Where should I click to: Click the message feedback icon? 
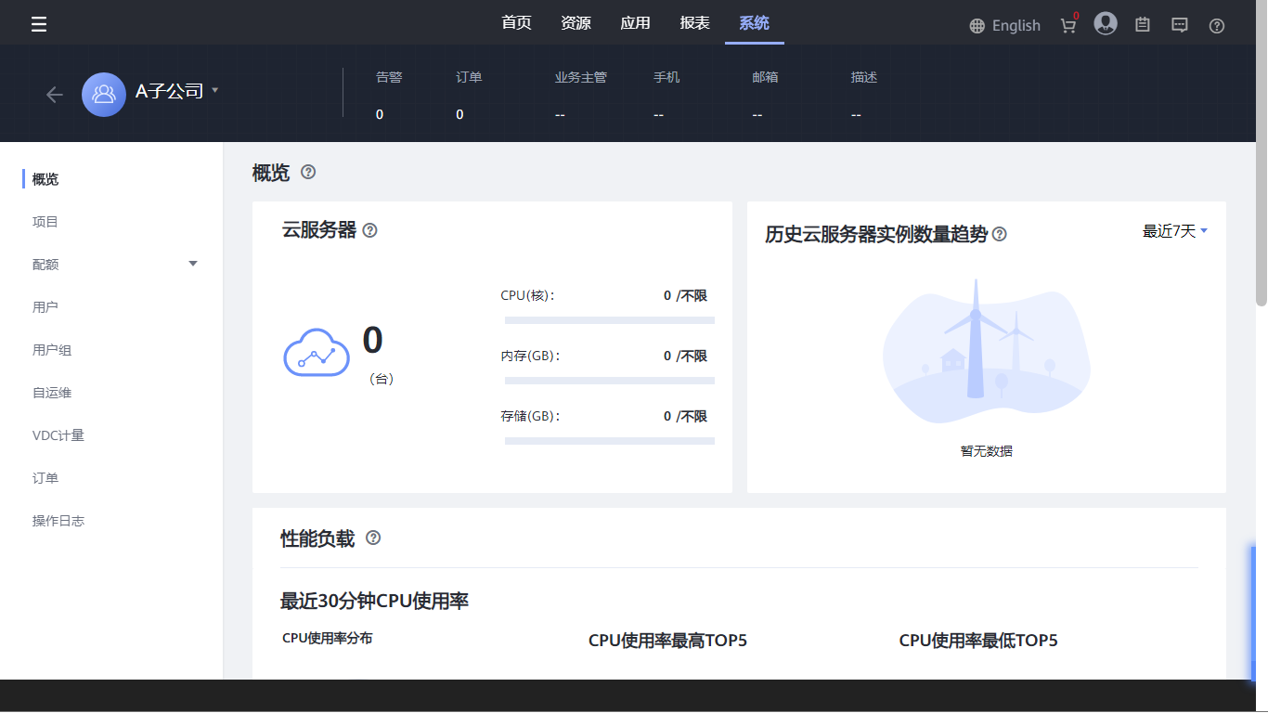pyautogui.click(x=1180, y=25)
